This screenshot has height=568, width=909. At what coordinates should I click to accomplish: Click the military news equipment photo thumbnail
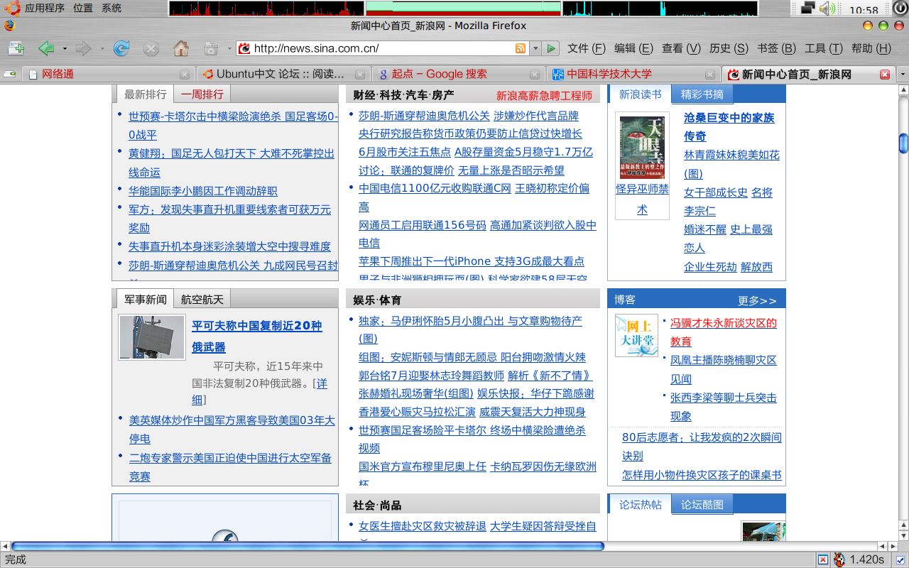pos(152,337)
